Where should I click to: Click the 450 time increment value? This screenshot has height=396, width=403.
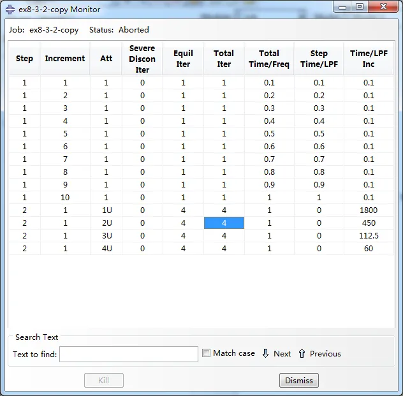coord(369,223)
